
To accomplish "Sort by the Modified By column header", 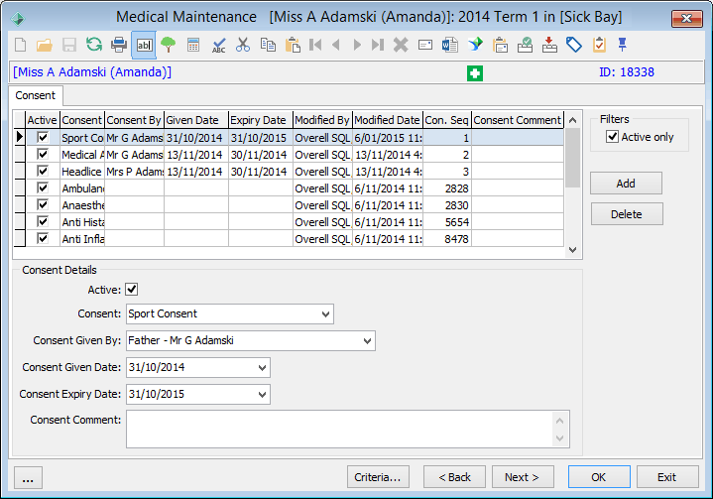I will coord(322,120).
